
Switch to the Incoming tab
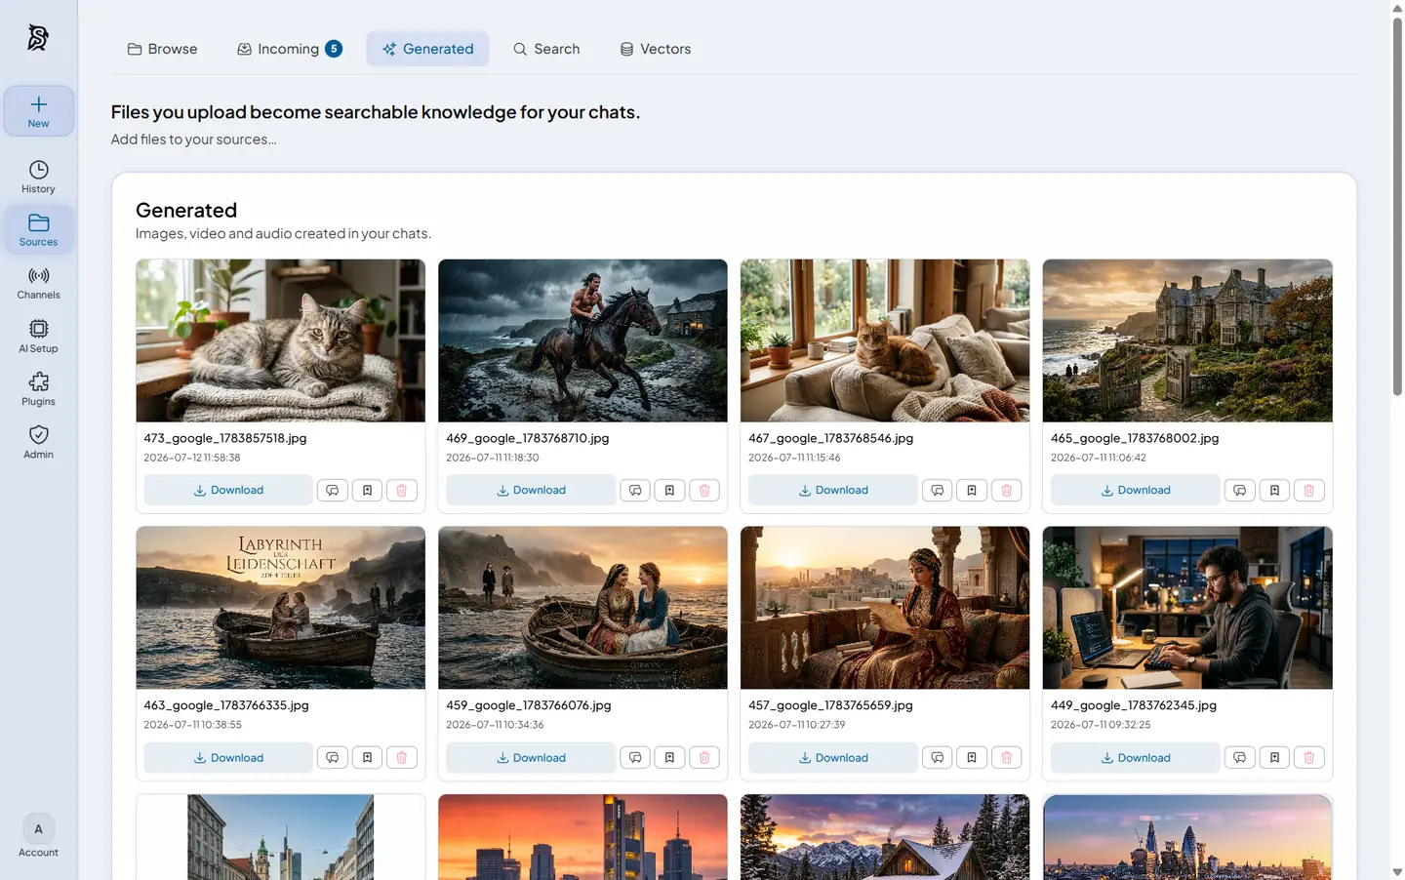click(x=289, y=49)
